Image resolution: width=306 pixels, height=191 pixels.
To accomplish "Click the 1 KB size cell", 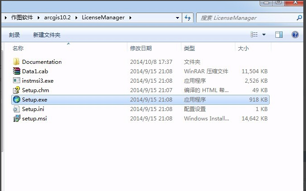I will pos(261,109).
